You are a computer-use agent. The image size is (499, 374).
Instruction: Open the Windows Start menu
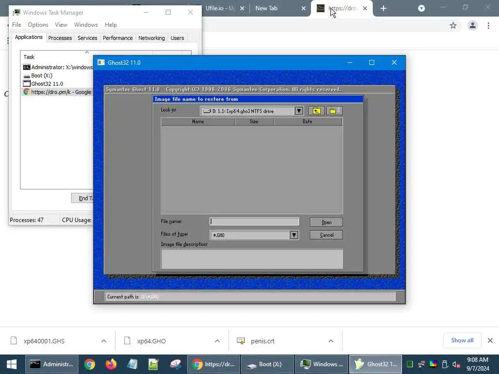(x=12, y=364)
